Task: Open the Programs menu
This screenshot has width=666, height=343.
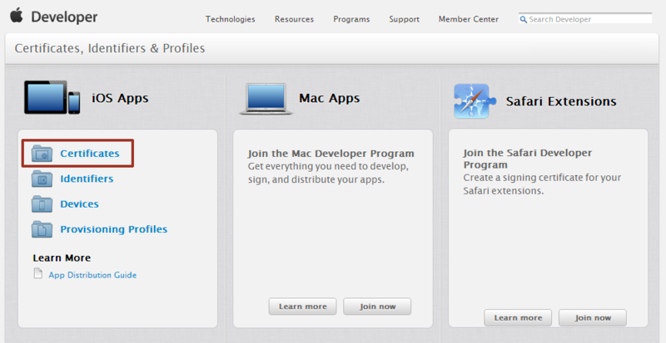Action: pyautogui.click(x=351, y=19)
